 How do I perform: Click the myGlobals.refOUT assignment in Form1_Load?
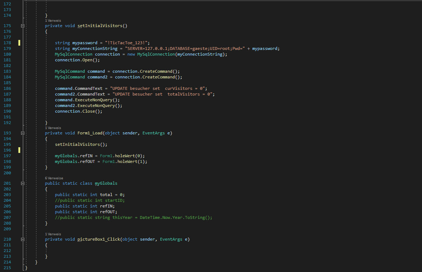pos(101,161)
